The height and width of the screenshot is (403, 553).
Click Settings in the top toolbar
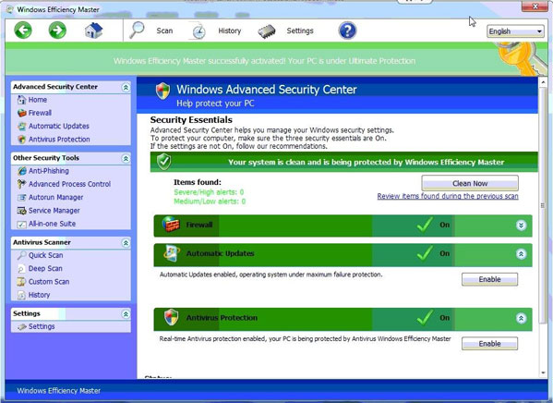click(x=300, y=31)
